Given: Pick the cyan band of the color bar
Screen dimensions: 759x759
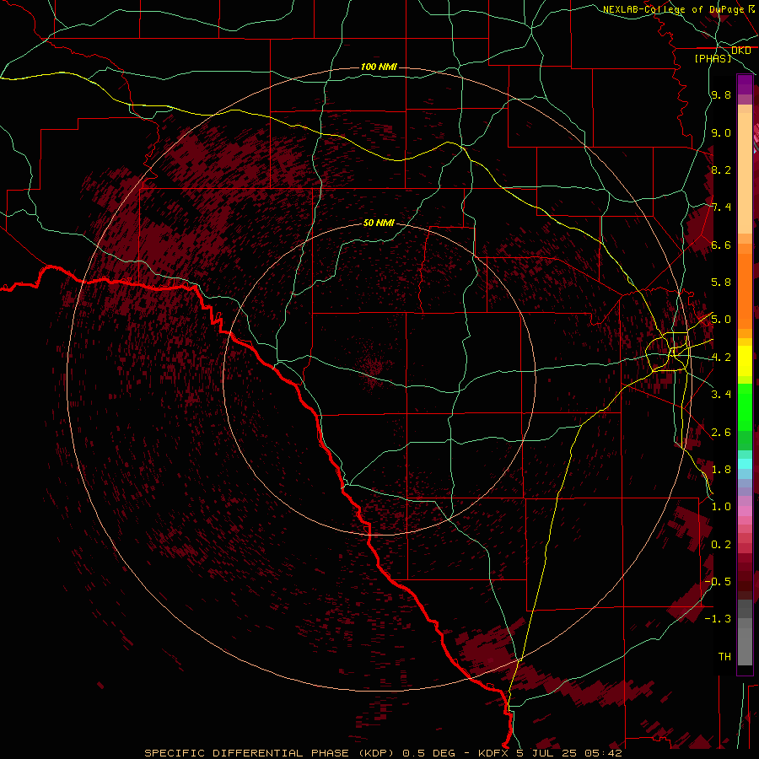Looking at the screenshot, I should (745, 464).
